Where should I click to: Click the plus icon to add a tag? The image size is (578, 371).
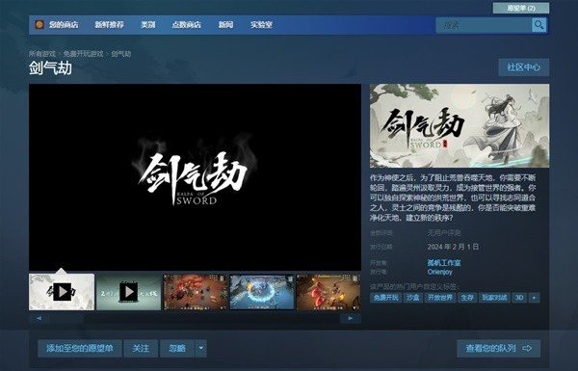534,298
